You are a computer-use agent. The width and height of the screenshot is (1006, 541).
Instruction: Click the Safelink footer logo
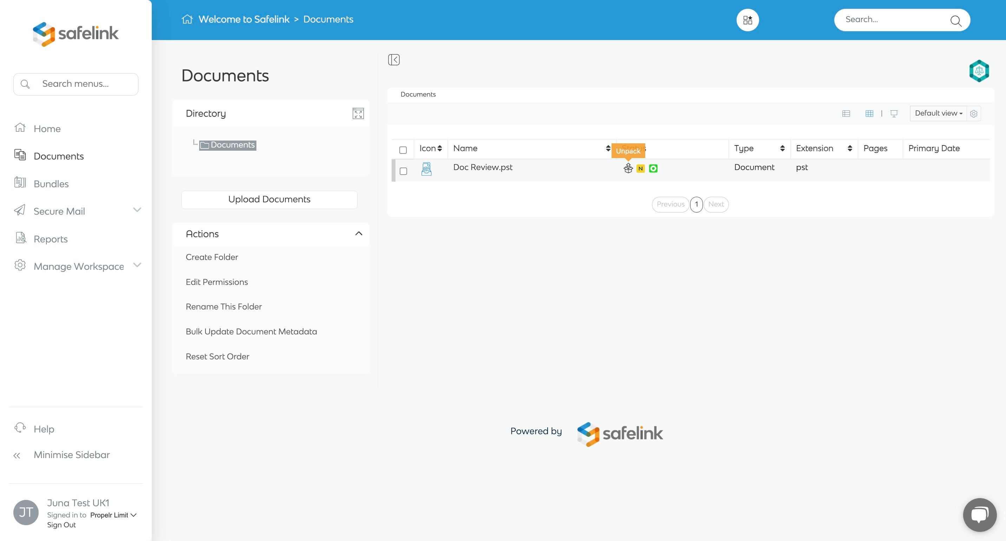[x=620, y=434]
